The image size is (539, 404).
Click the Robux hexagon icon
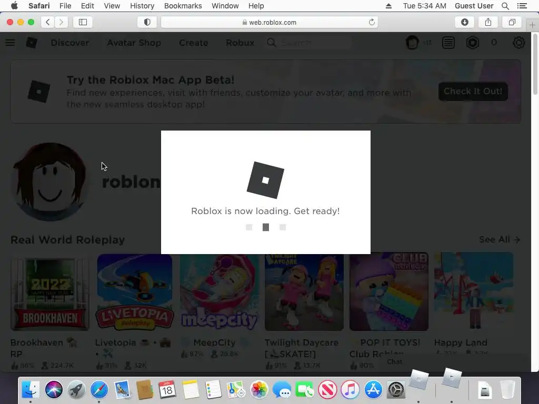click(473, 43)
